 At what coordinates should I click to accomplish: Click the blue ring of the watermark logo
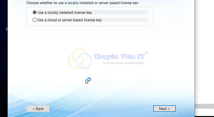pos(84,61)
